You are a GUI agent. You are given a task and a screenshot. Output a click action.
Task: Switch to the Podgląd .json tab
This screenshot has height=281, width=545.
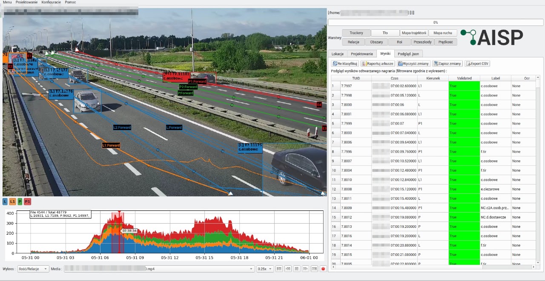[x=408, y=54]
